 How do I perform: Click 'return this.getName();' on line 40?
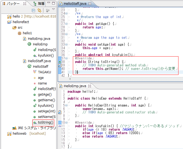pyautogui.click(x=103, y=69)
